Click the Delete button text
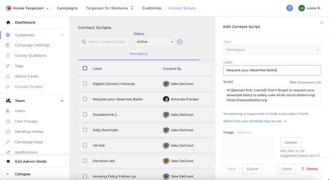Image resolution: width=329 pixels, height=180 pixels. tap(312, 169)
